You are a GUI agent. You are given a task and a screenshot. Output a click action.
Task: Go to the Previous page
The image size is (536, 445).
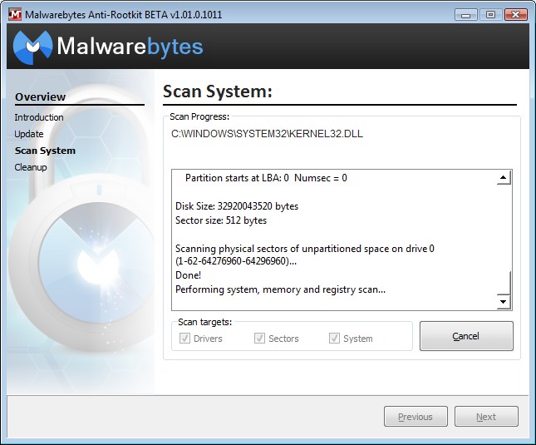point(416,416)
